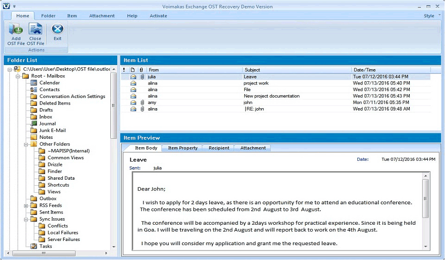Click envelope icon of RE: john email
The image size is (445, 260).
point(133,109)
